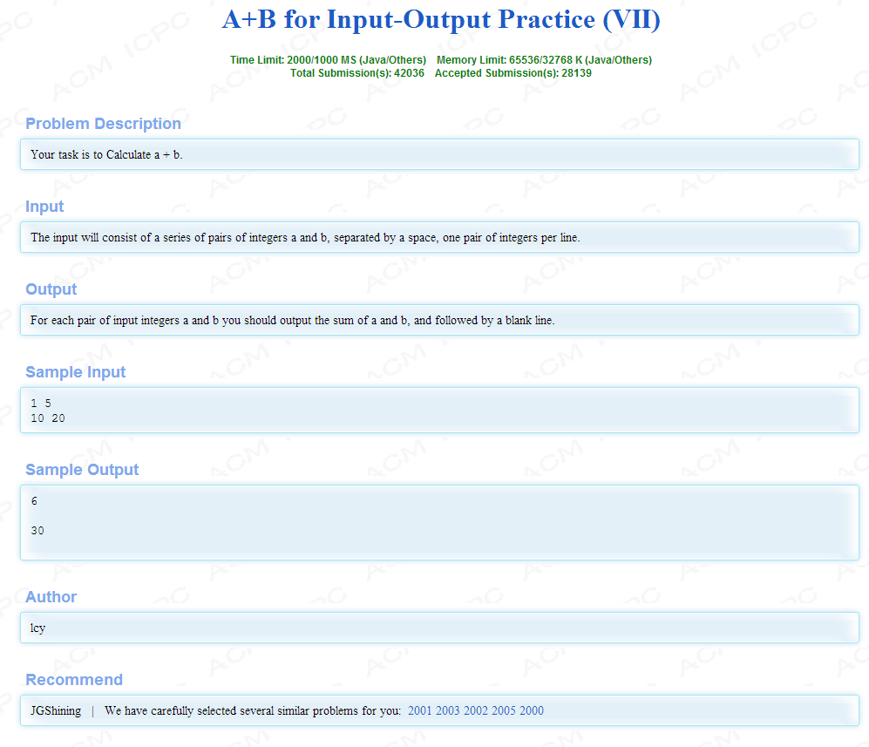The image size is (869, 747).
Task: Click the Recommend heading
Action: pyautogui.click(x=74, y=679)
